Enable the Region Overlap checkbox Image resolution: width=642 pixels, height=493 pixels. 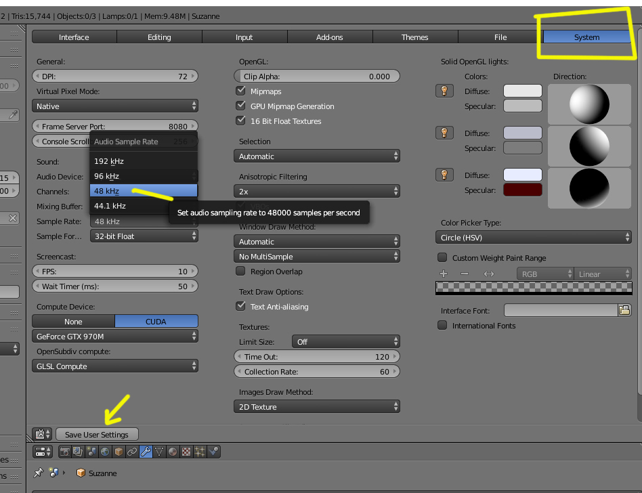point(241,271)
